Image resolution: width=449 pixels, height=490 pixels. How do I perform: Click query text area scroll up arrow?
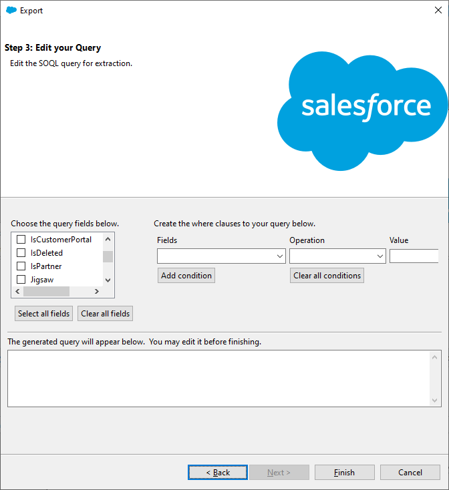(x=434, y=357)
